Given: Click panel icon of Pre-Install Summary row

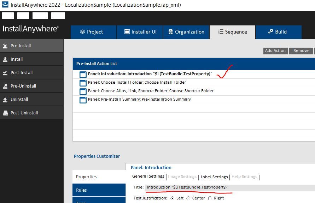Looking at the screenshot, I should pos(83,100).
